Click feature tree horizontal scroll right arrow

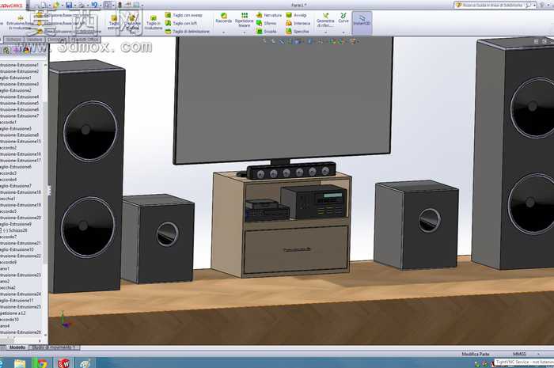40,341
